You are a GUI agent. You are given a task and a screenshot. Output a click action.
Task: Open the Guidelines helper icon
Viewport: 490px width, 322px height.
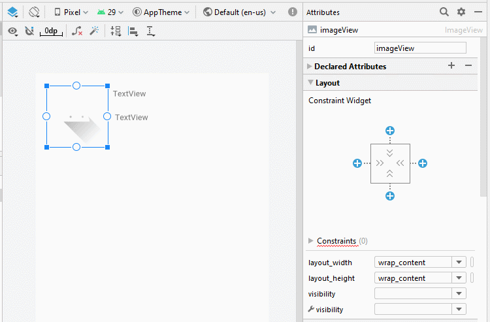(x=151, y=31)
